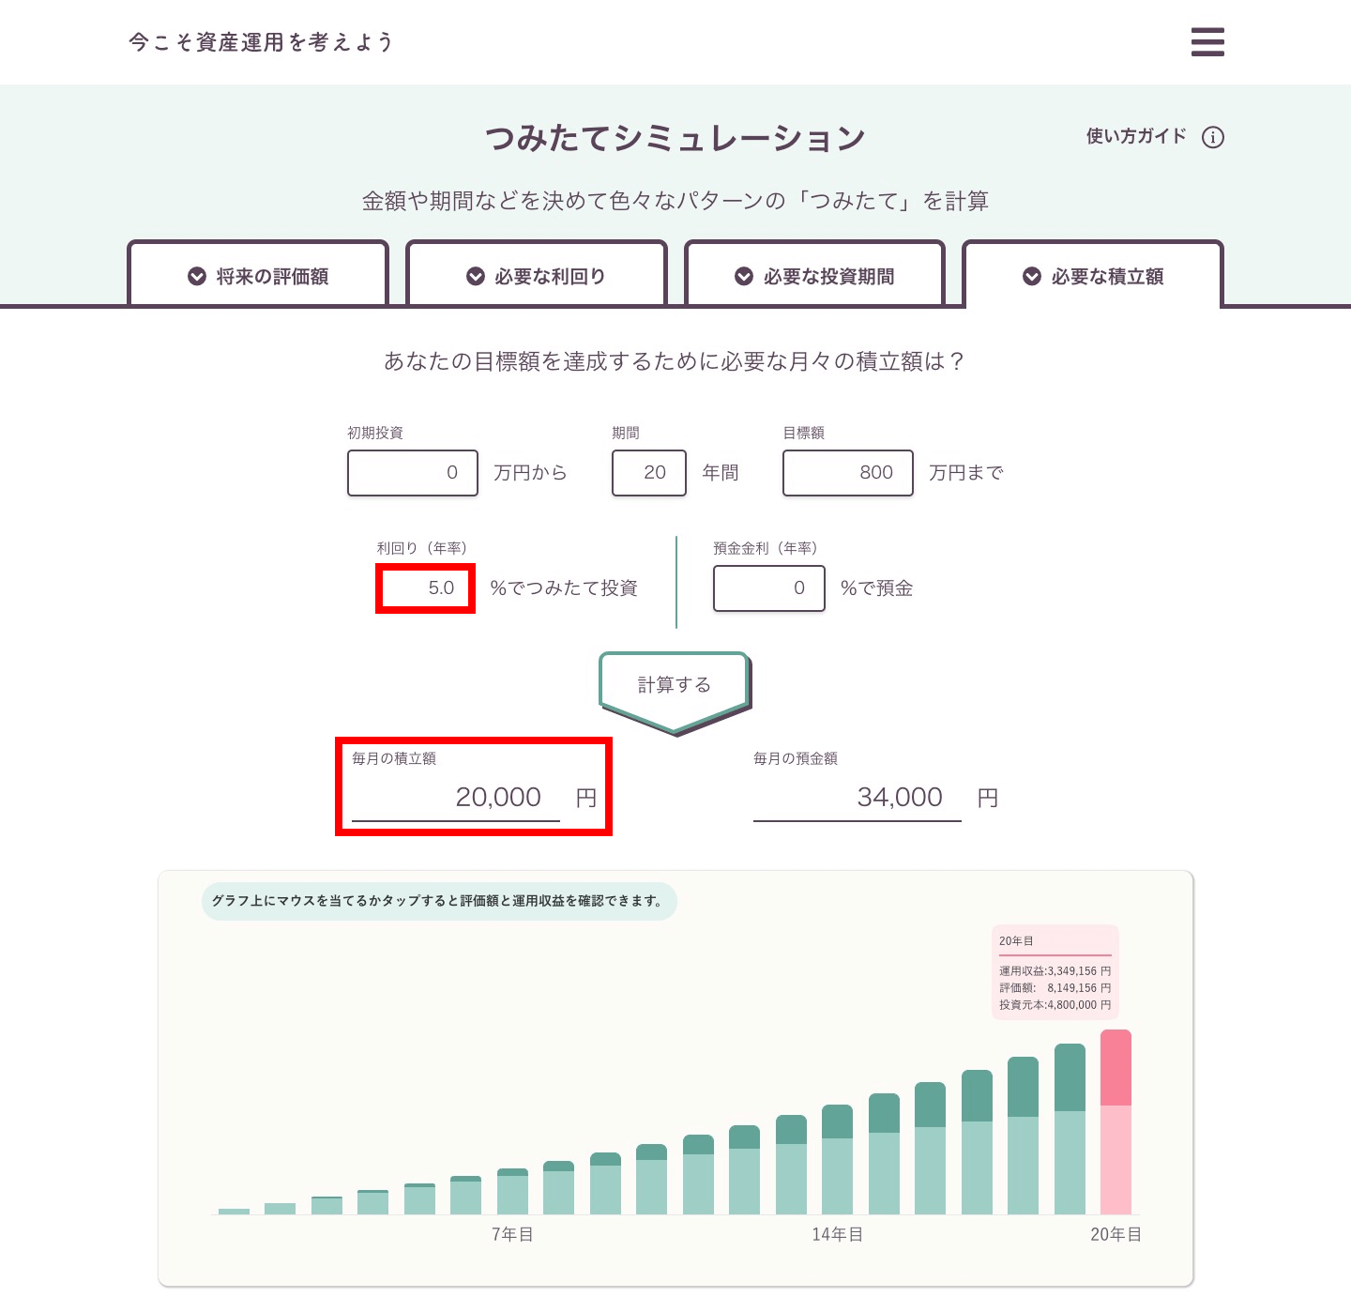Focus the 預金金利（年率） input field

tap(769, 588)
